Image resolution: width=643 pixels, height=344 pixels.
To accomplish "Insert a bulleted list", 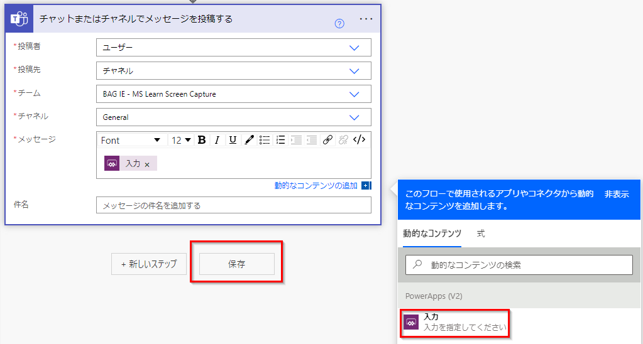I will [x=265, y=140].
